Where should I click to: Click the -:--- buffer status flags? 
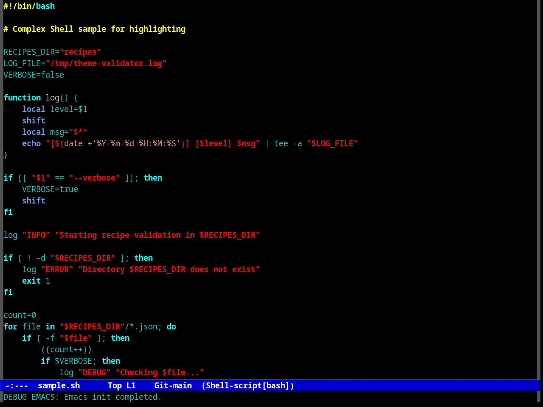click(x=17, y=385)
